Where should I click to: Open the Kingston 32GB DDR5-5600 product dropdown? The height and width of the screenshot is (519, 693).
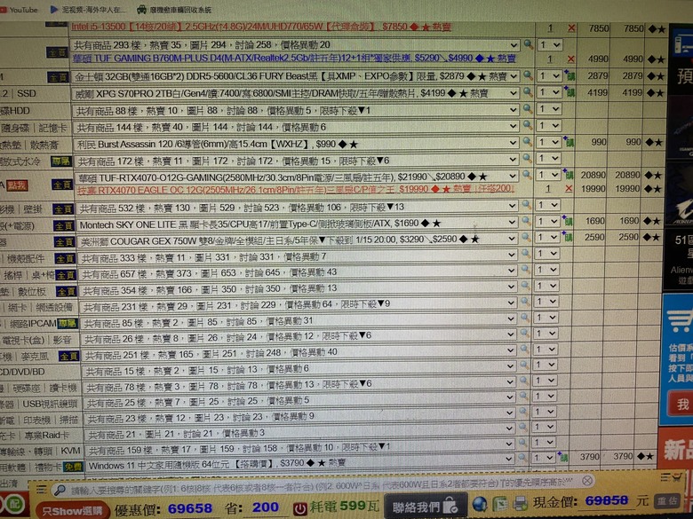tap(294, 76)
